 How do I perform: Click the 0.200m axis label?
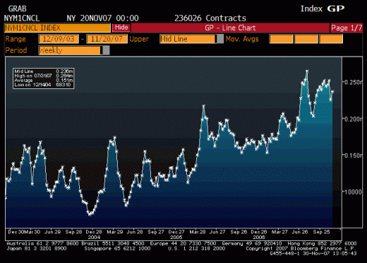pyautogui.click(x=353, y=119)
